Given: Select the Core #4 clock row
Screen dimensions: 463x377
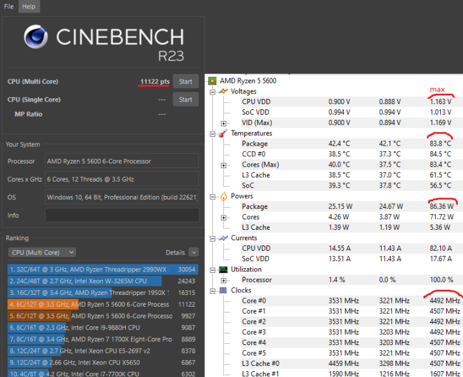Looking at the screenshot, I should click(x=352, y=342).
